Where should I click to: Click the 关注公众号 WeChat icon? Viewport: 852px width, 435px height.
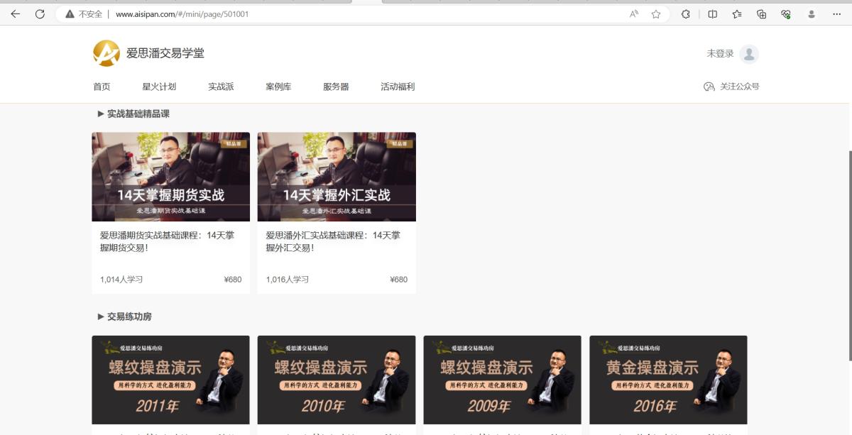click(x=708, y=85)
